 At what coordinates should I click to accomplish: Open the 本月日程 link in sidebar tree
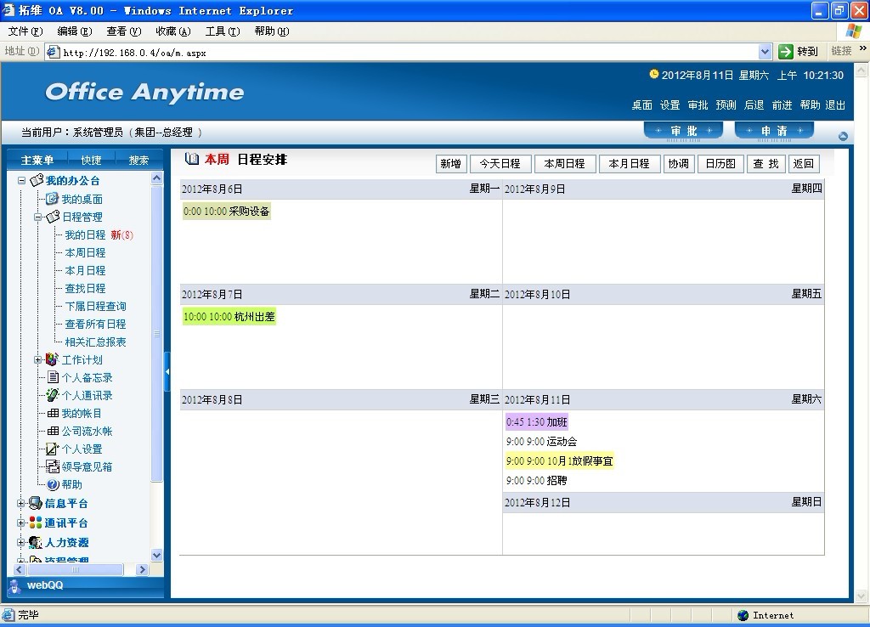(x=85, y=270)
